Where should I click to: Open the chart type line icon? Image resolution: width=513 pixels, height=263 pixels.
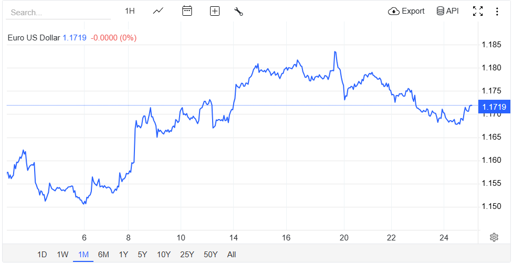[x=158, y=11]
